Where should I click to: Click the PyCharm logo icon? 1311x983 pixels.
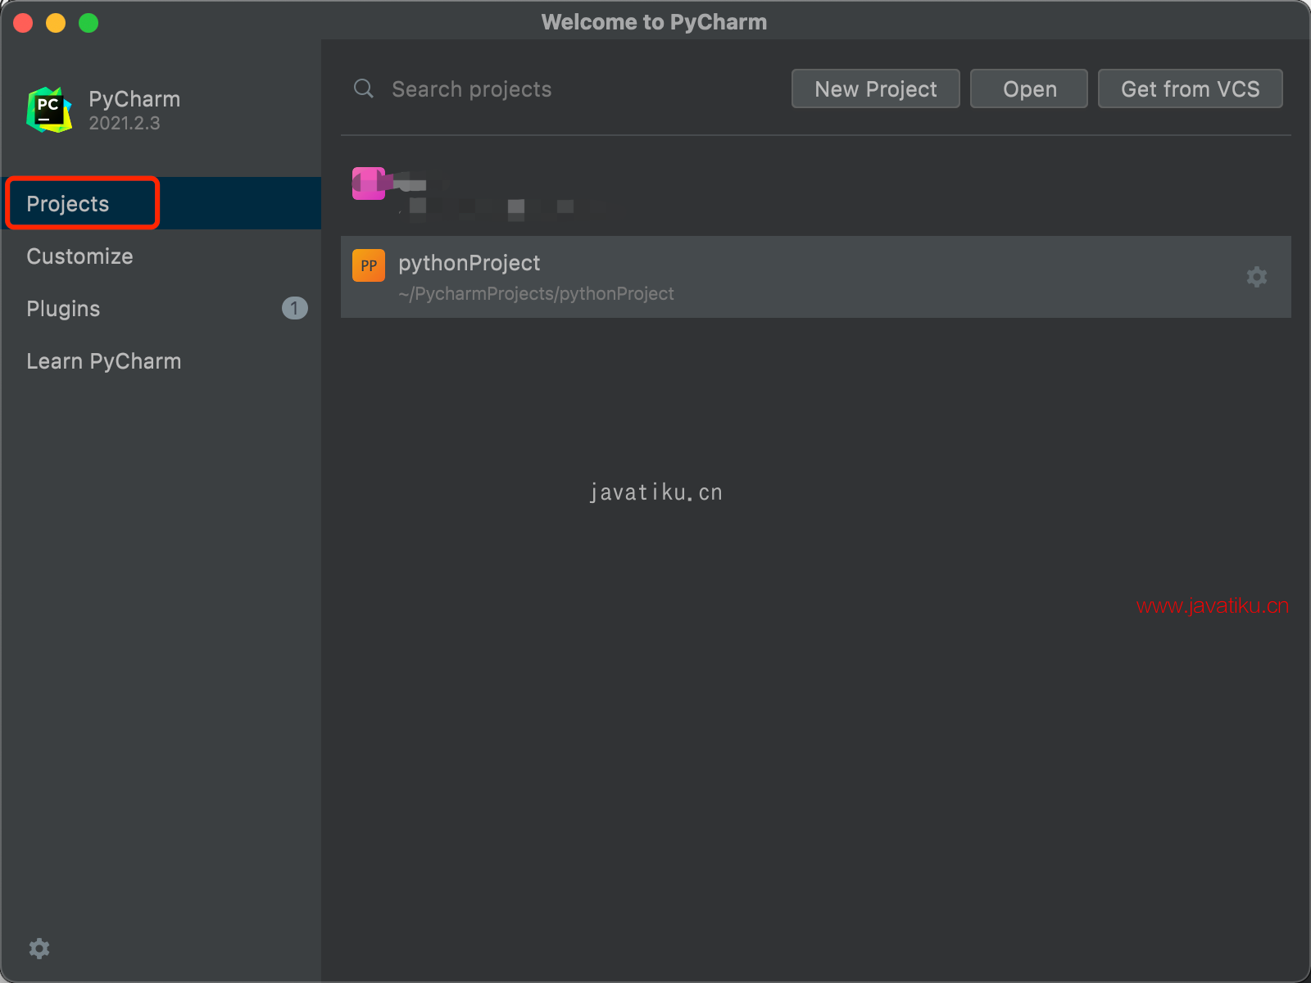(x=49, y=110)
